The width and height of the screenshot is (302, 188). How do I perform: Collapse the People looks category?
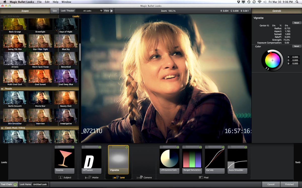coord(2,89)
